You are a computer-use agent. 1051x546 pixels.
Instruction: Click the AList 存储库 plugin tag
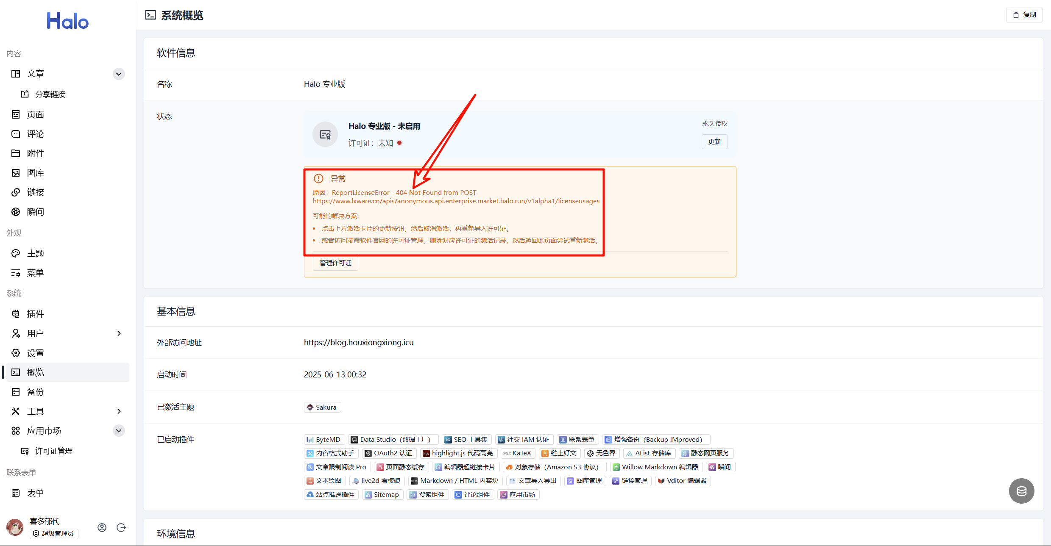coord(649,453)
